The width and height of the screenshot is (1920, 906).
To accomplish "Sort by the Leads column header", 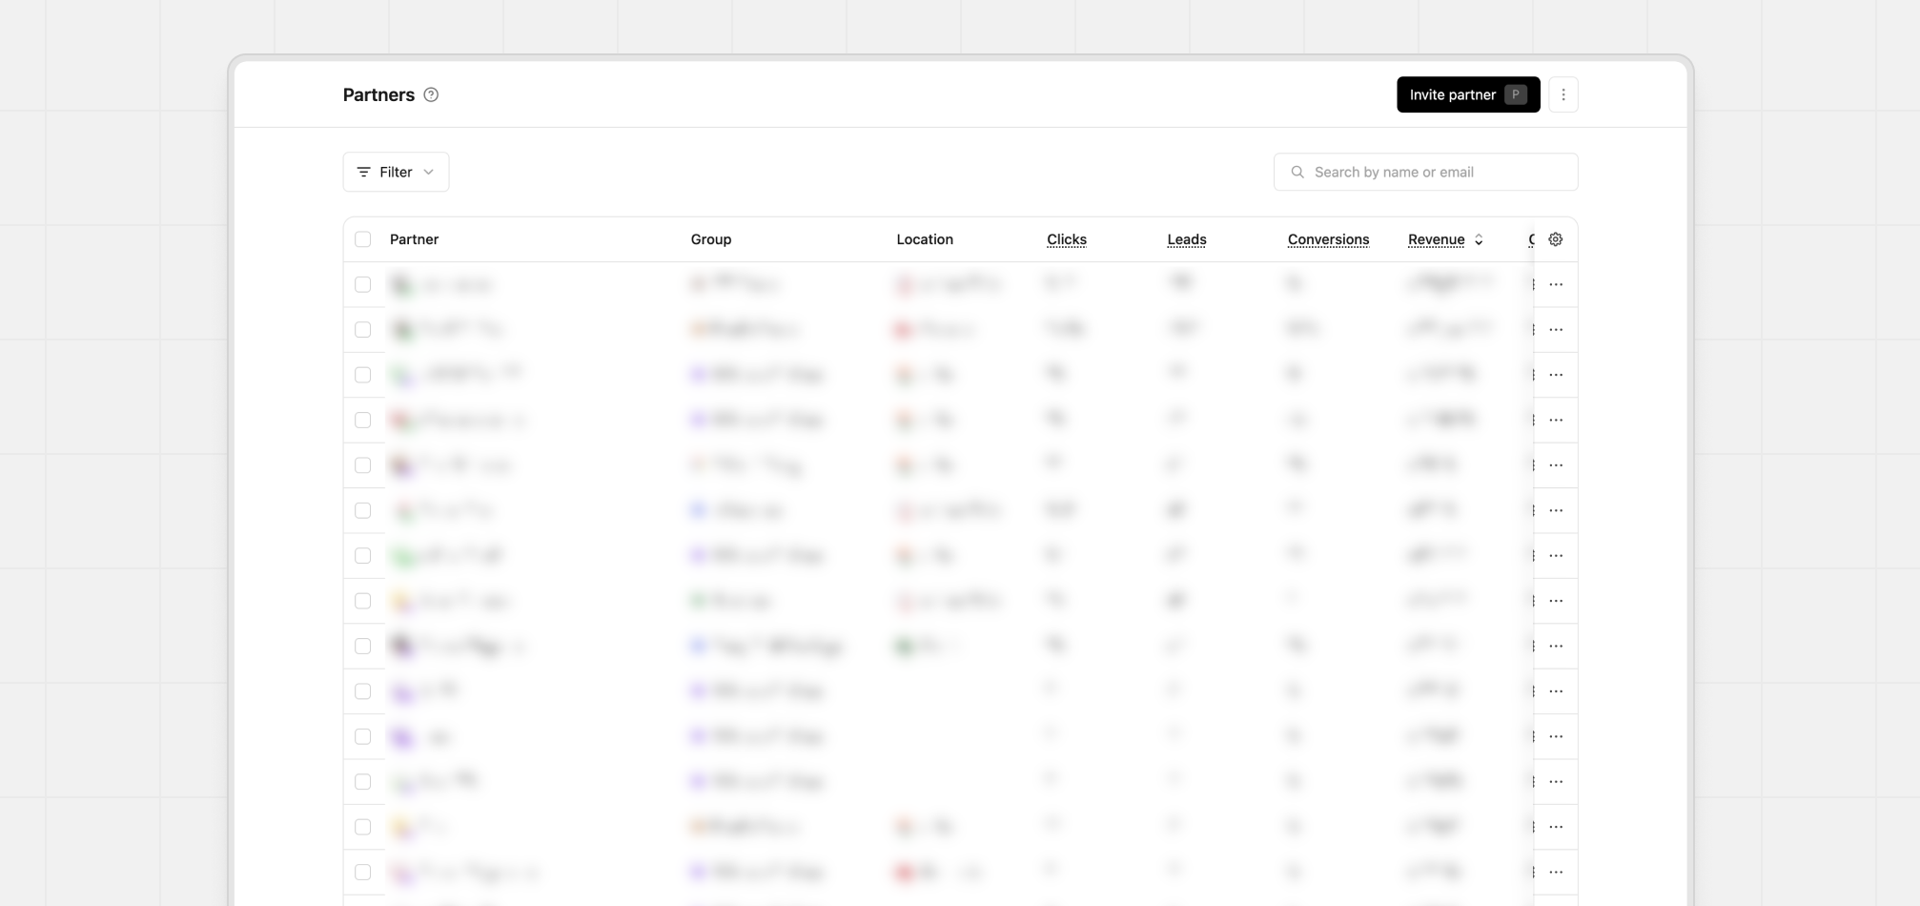I will coord(1186,239).
